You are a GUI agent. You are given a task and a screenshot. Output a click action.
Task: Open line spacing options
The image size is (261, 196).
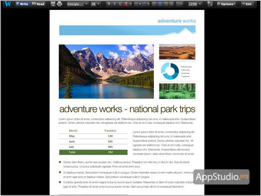click(x=179, y=4)
